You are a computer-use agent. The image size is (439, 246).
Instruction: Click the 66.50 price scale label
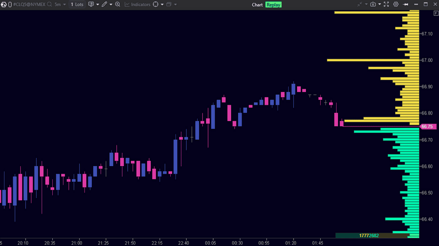tap(427, 193)
